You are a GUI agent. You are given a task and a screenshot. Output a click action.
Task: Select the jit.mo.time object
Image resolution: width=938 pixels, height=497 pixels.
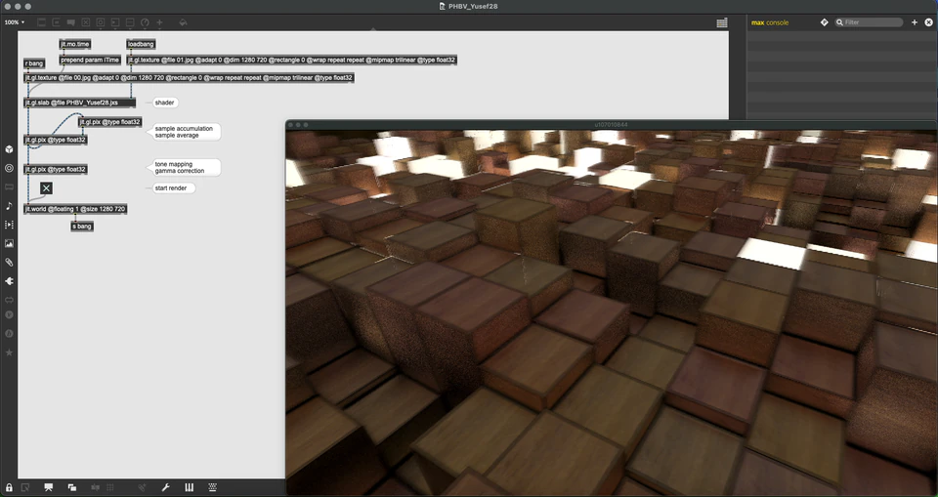tap(75, 44)
